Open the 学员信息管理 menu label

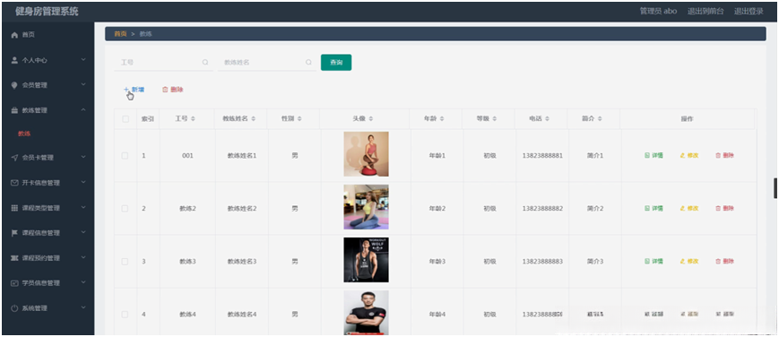pyautogui.click(x=40, y=283)
